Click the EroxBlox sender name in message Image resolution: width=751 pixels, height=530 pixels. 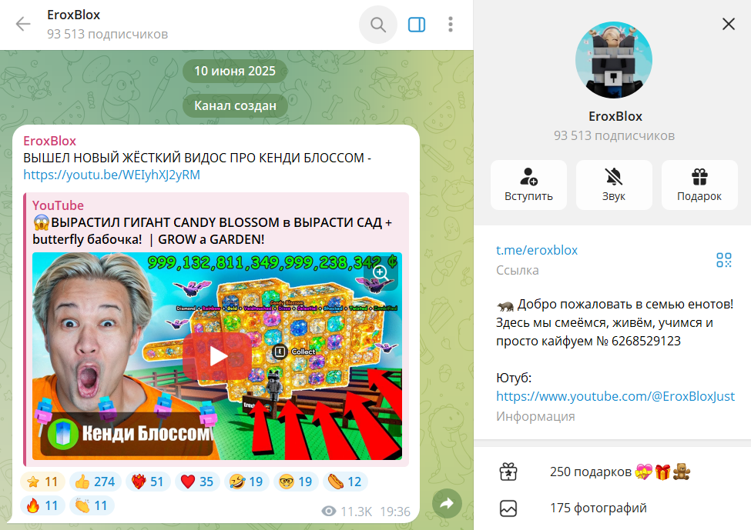pos(50,141)
